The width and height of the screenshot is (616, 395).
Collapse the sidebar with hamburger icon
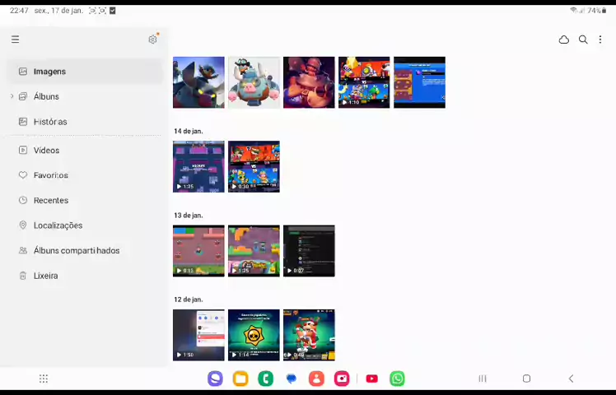click(15, 39)
